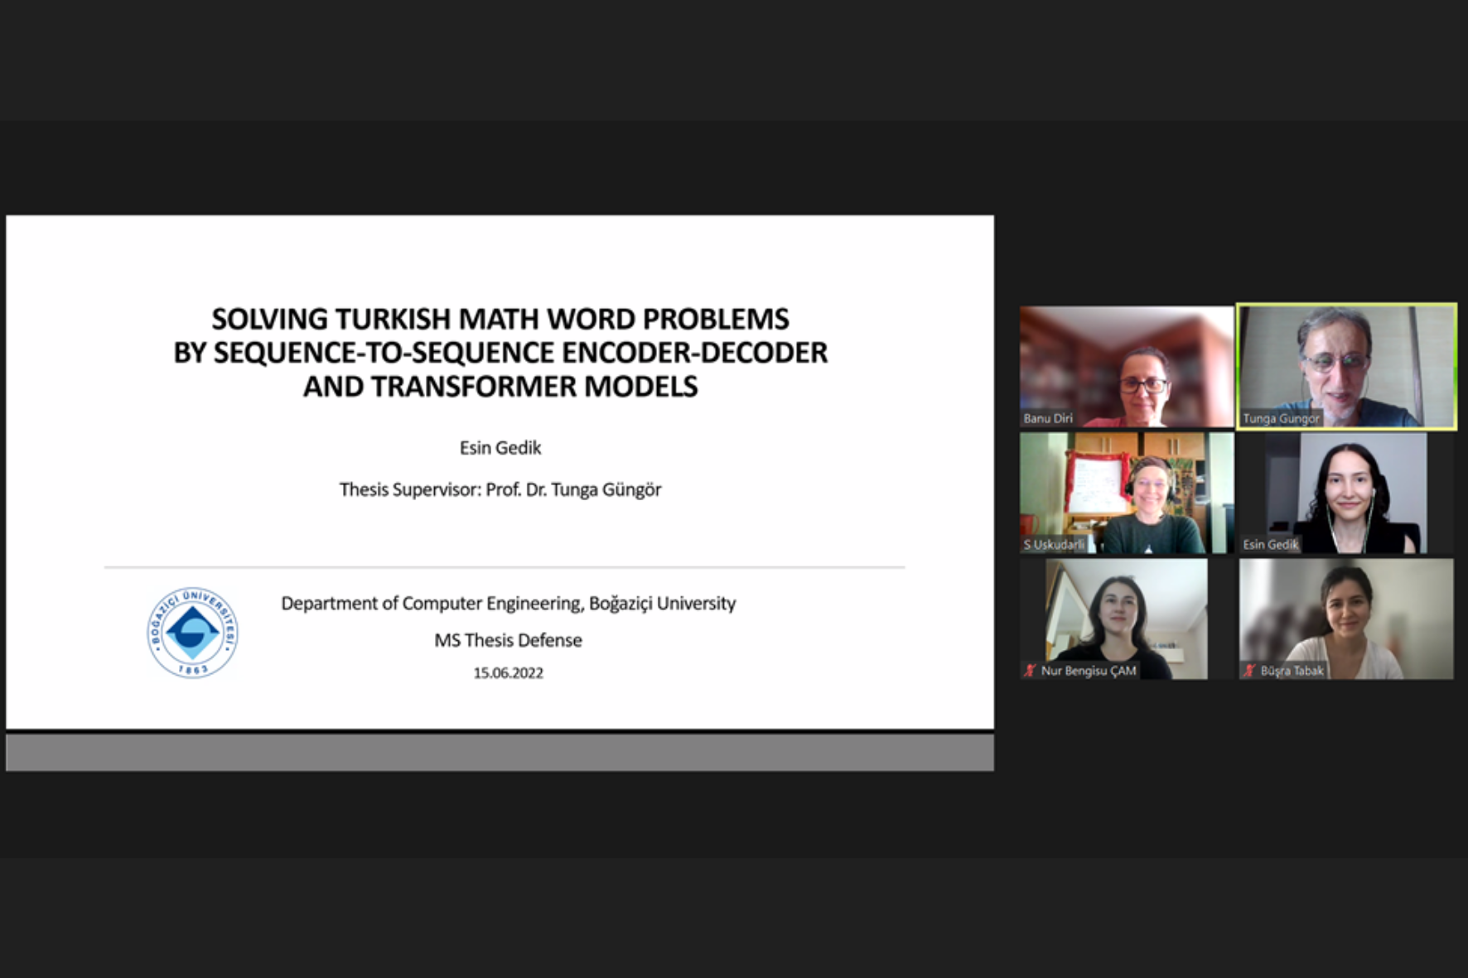This screenshot has width=1468, height=978.
Task: Click muted microphone icon beside Nur Bengisu ÇAM
Action: 1030,671
